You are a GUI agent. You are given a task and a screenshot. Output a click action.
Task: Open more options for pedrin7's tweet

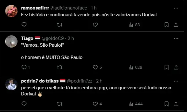(176, 81)
